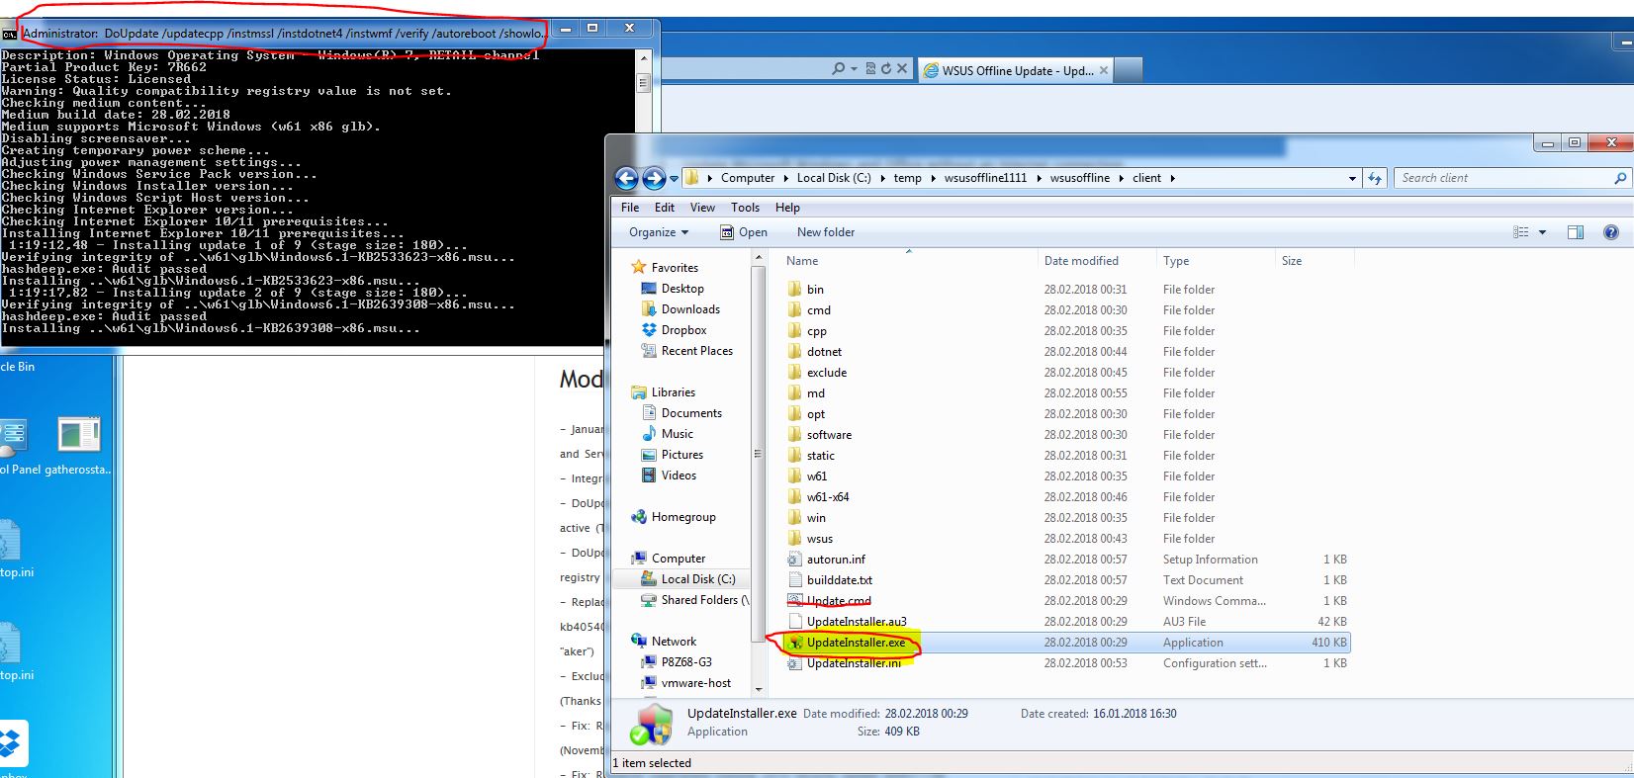The width and height of the screenshot is (1634, 778).
Task: Select the dotnet folder icon
Action: [x=795, y=351]
